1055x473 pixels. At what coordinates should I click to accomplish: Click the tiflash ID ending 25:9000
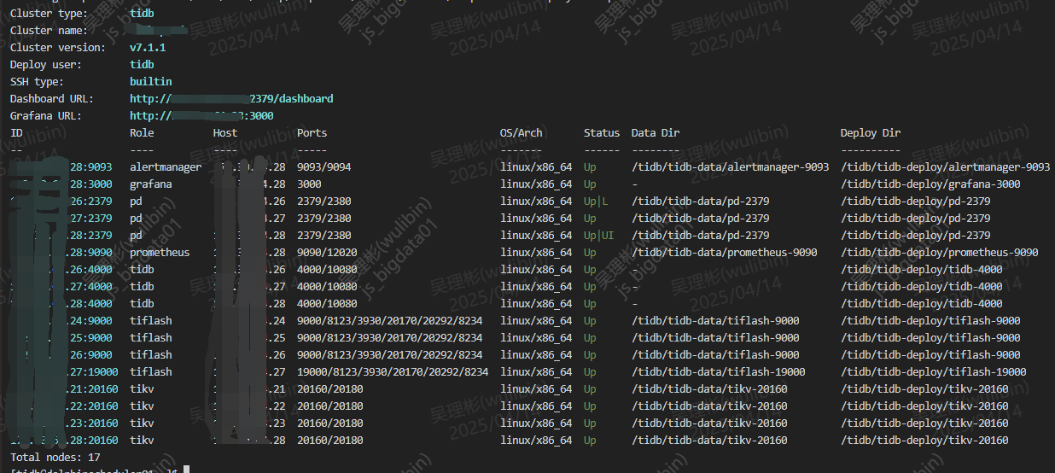pyautogui.click(x=61, y=338)
